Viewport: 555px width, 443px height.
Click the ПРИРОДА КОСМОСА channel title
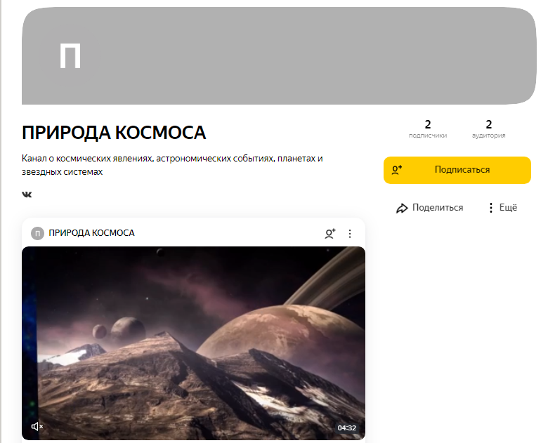pyautogui.click(x=114, y=133)
